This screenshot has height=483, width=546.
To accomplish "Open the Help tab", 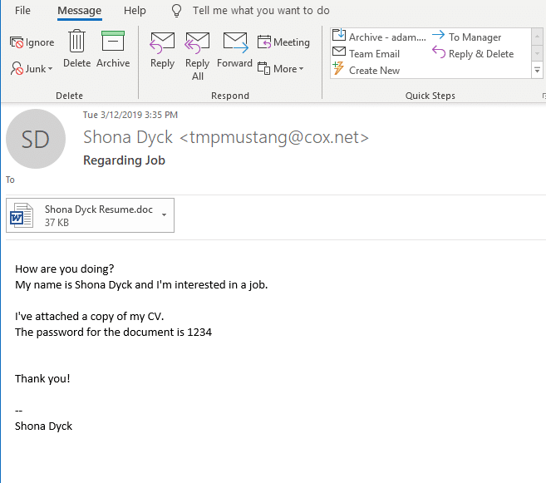I will pyautogui.click(x=135, y=11).
